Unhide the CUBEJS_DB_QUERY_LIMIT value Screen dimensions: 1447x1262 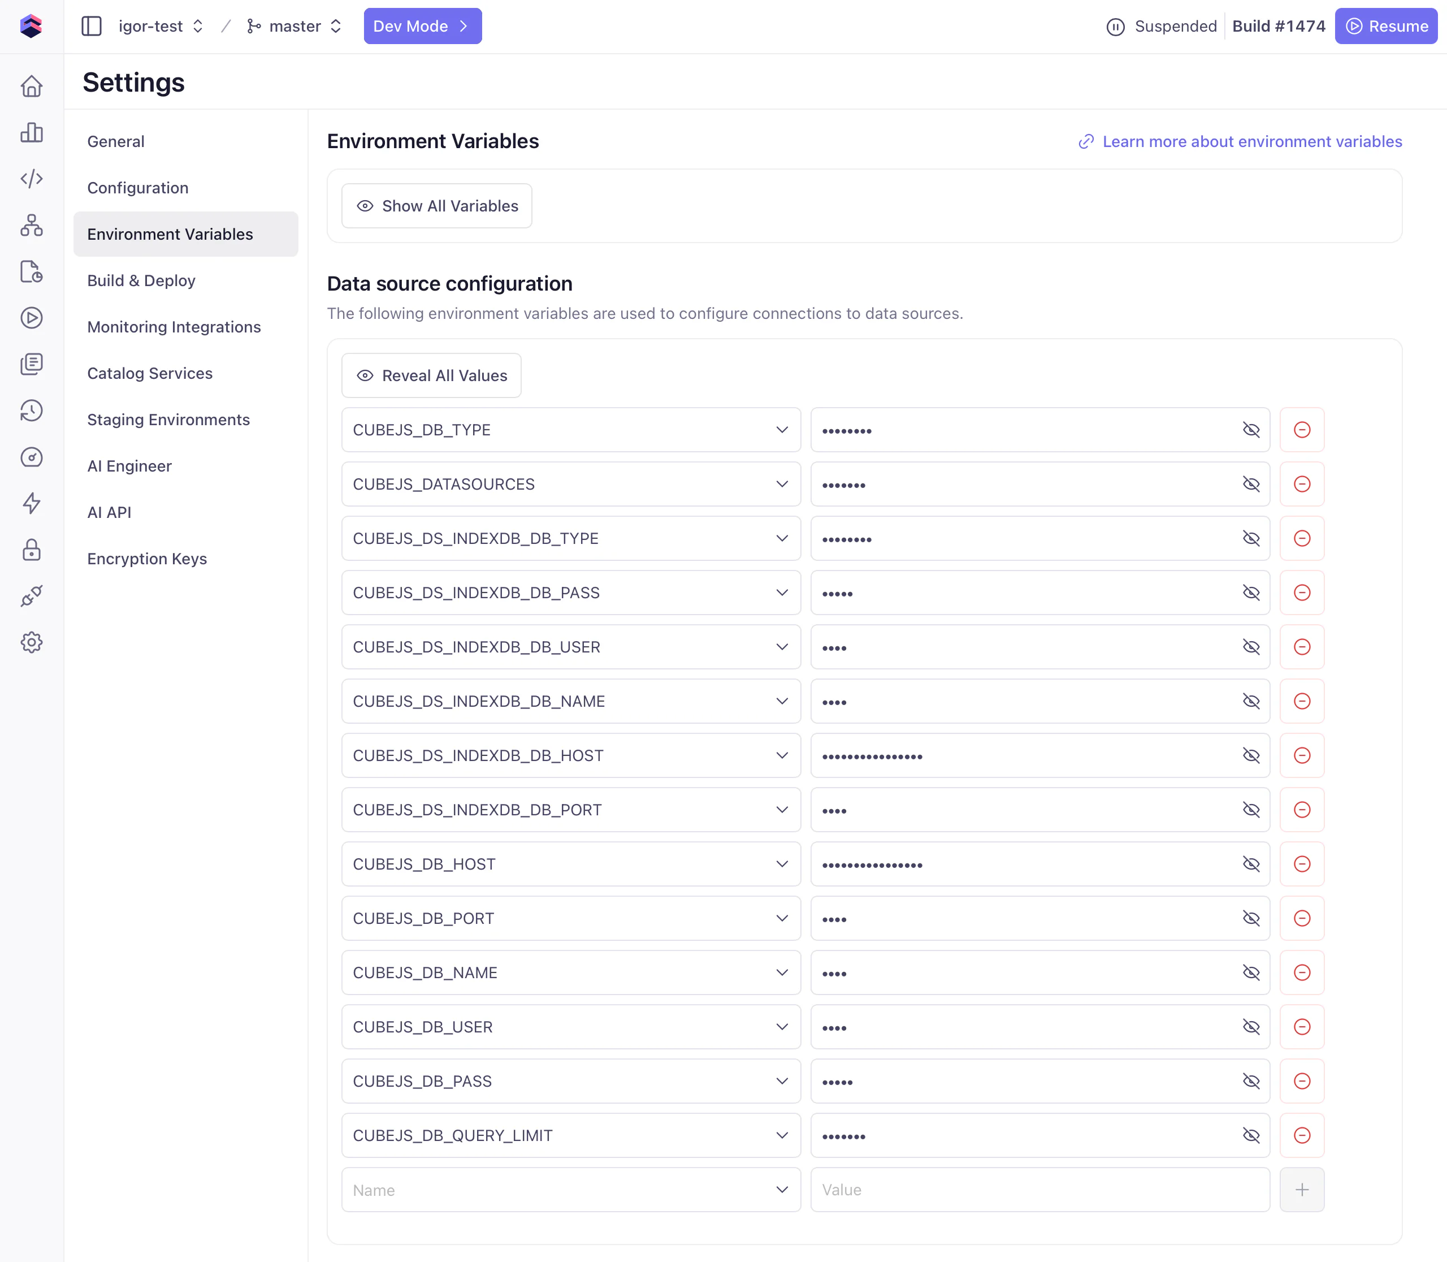tap(1250, 1135)
